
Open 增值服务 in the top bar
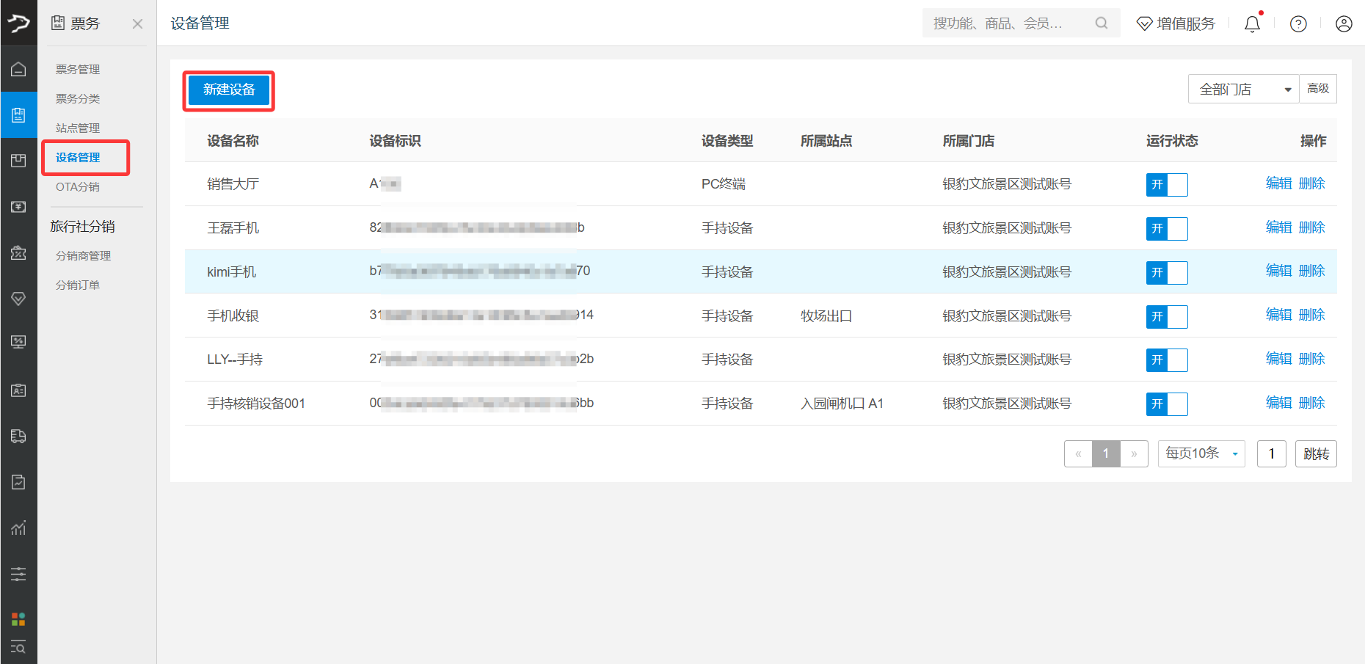point(1176,23)
